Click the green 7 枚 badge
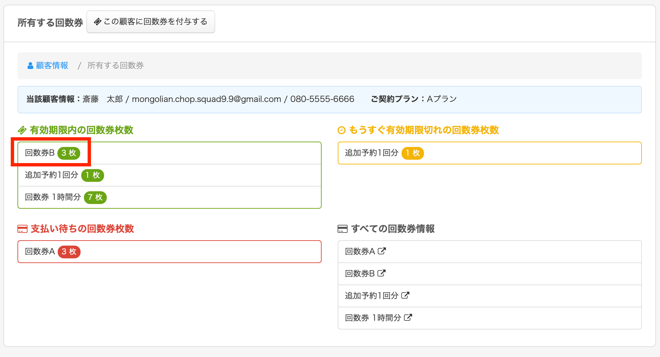The height and width of the screenshot is (357, 660). (95, 197)
